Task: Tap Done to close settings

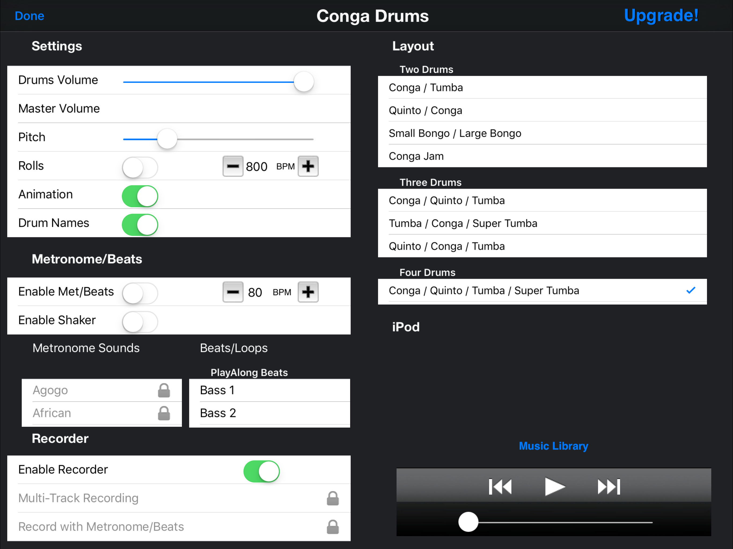Action: click(30, 16)
